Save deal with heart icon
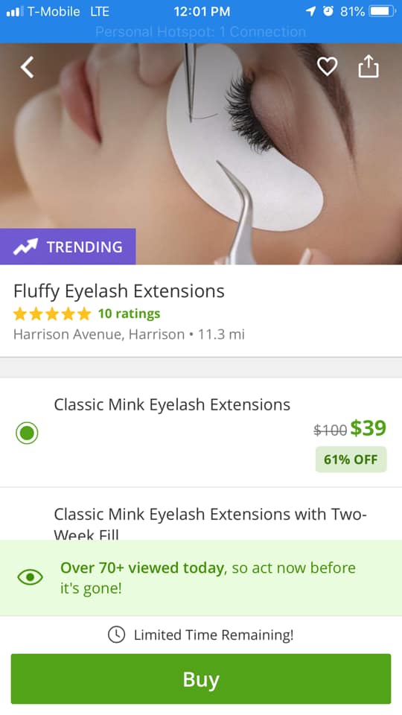 point(328,66)
